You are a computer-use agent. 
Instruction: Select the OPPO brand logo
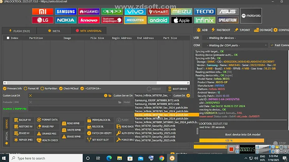pos(112,12)
